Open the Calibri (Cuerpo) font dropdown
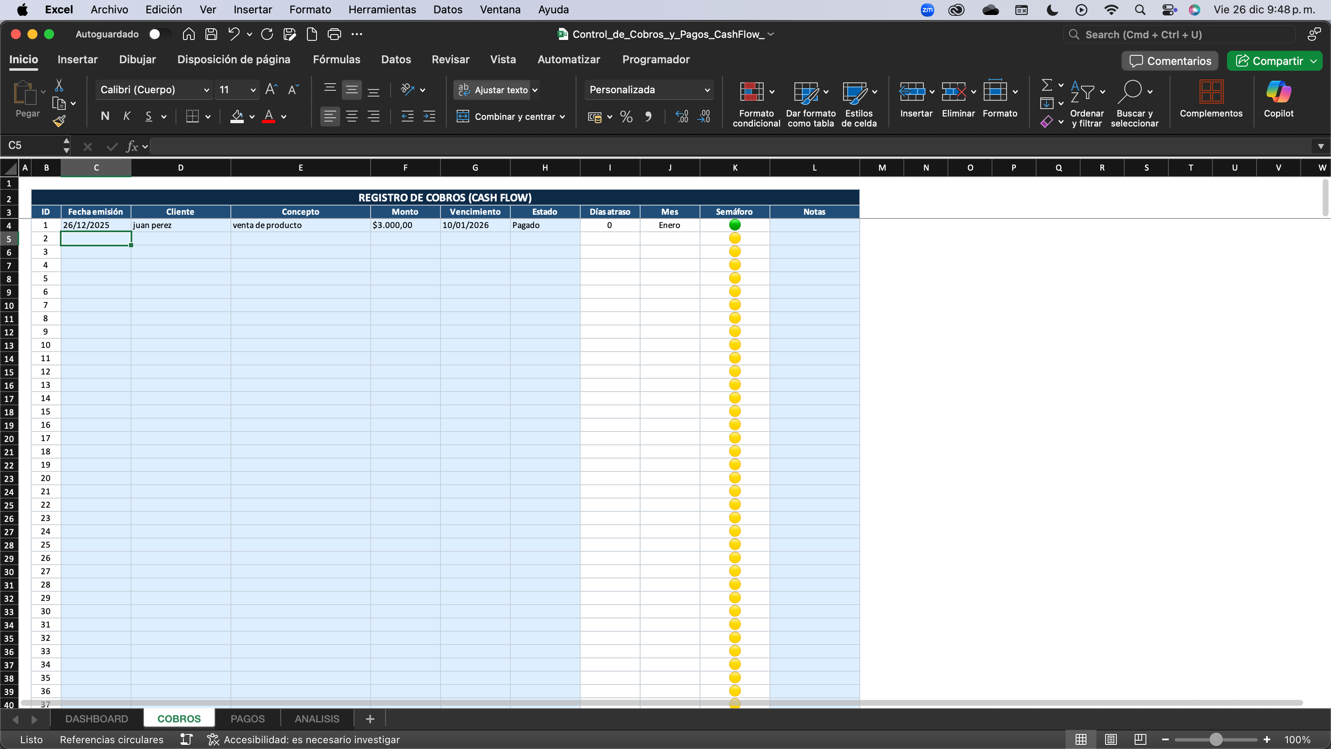Image resolution: width=1331 pixels, height=749 pixels. click(206, 90)
